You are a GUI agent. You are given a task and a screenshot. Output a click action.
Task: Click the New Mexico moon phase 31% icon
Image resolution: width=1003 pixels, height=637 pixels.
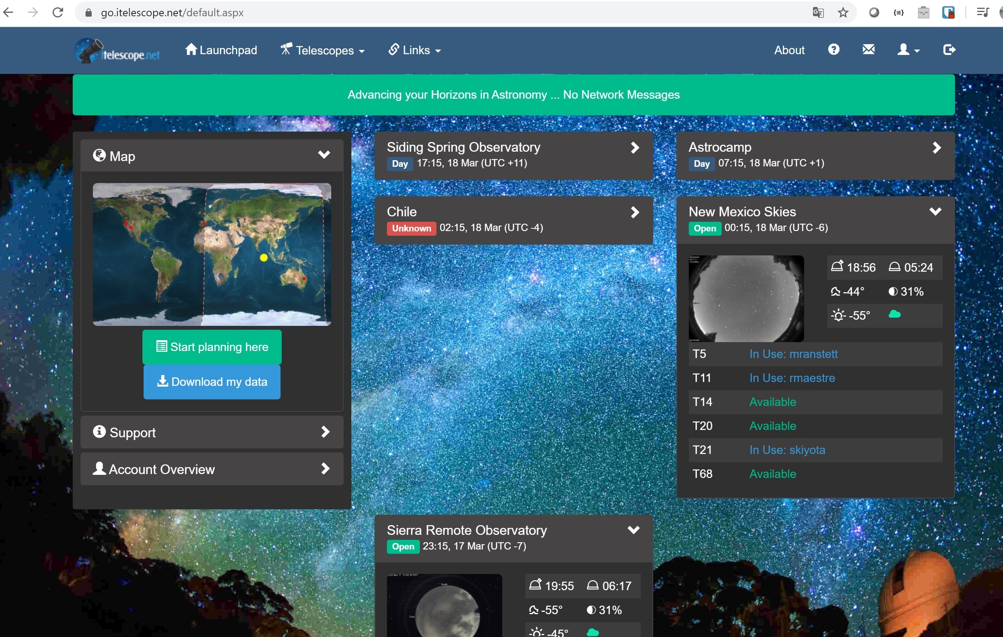893,292
